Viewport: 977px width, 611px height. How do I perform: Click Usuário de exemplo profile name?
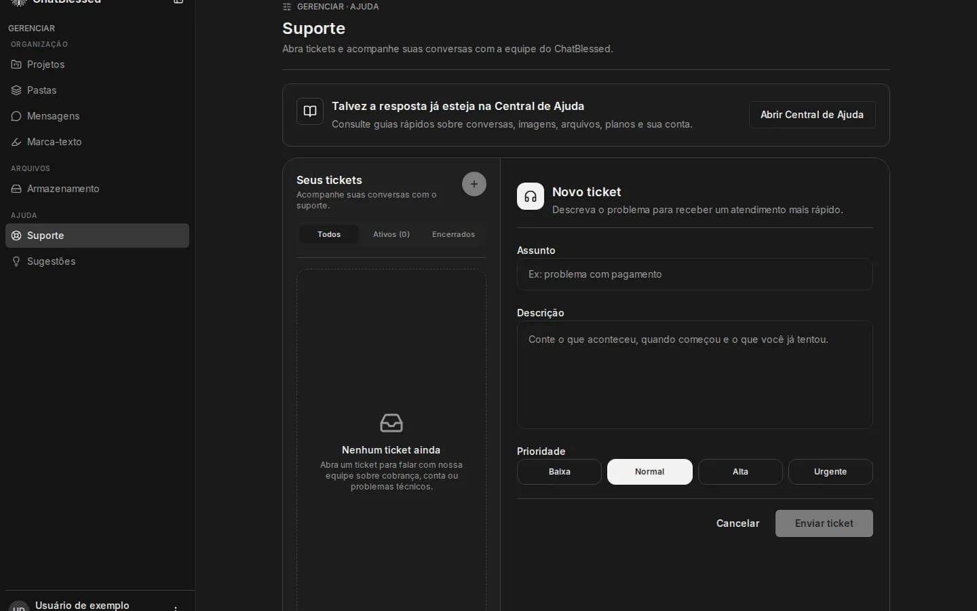[x=82, y=606]
